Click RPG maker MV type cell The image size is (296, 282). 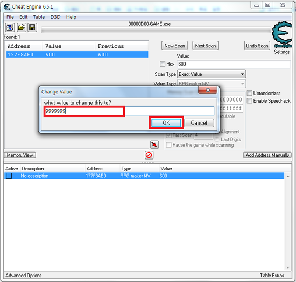135,176
